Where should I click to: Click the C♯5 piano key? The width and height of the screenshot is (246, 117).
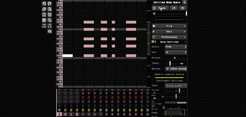point(60,29)
